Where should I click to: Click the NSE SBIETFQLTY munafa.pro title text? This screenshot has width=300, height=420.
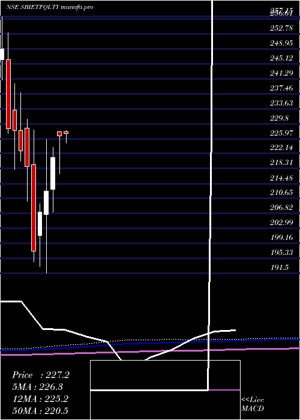(x=50, y=7)
